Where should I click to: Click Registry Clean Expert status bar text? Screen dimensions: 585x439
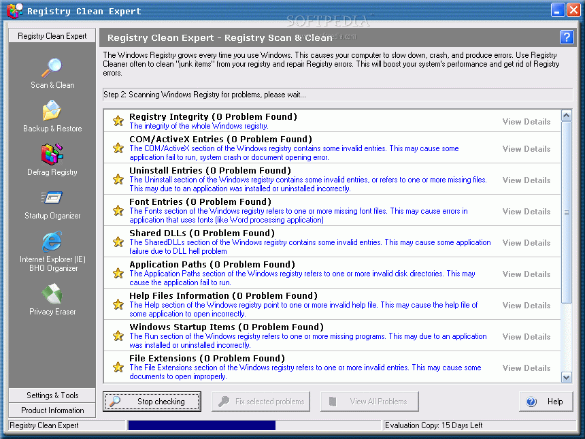[x=44, y=425]
